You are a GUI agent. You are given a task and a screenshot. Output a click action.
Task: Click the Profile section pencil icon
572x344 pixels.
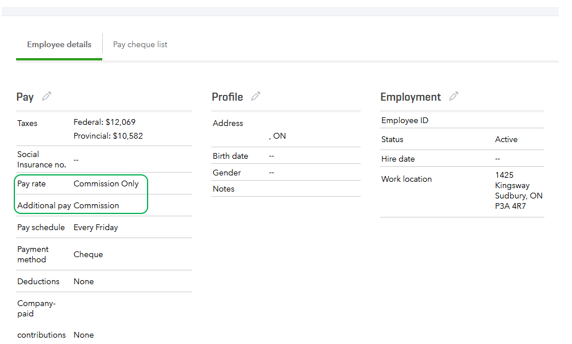point(256,97)
